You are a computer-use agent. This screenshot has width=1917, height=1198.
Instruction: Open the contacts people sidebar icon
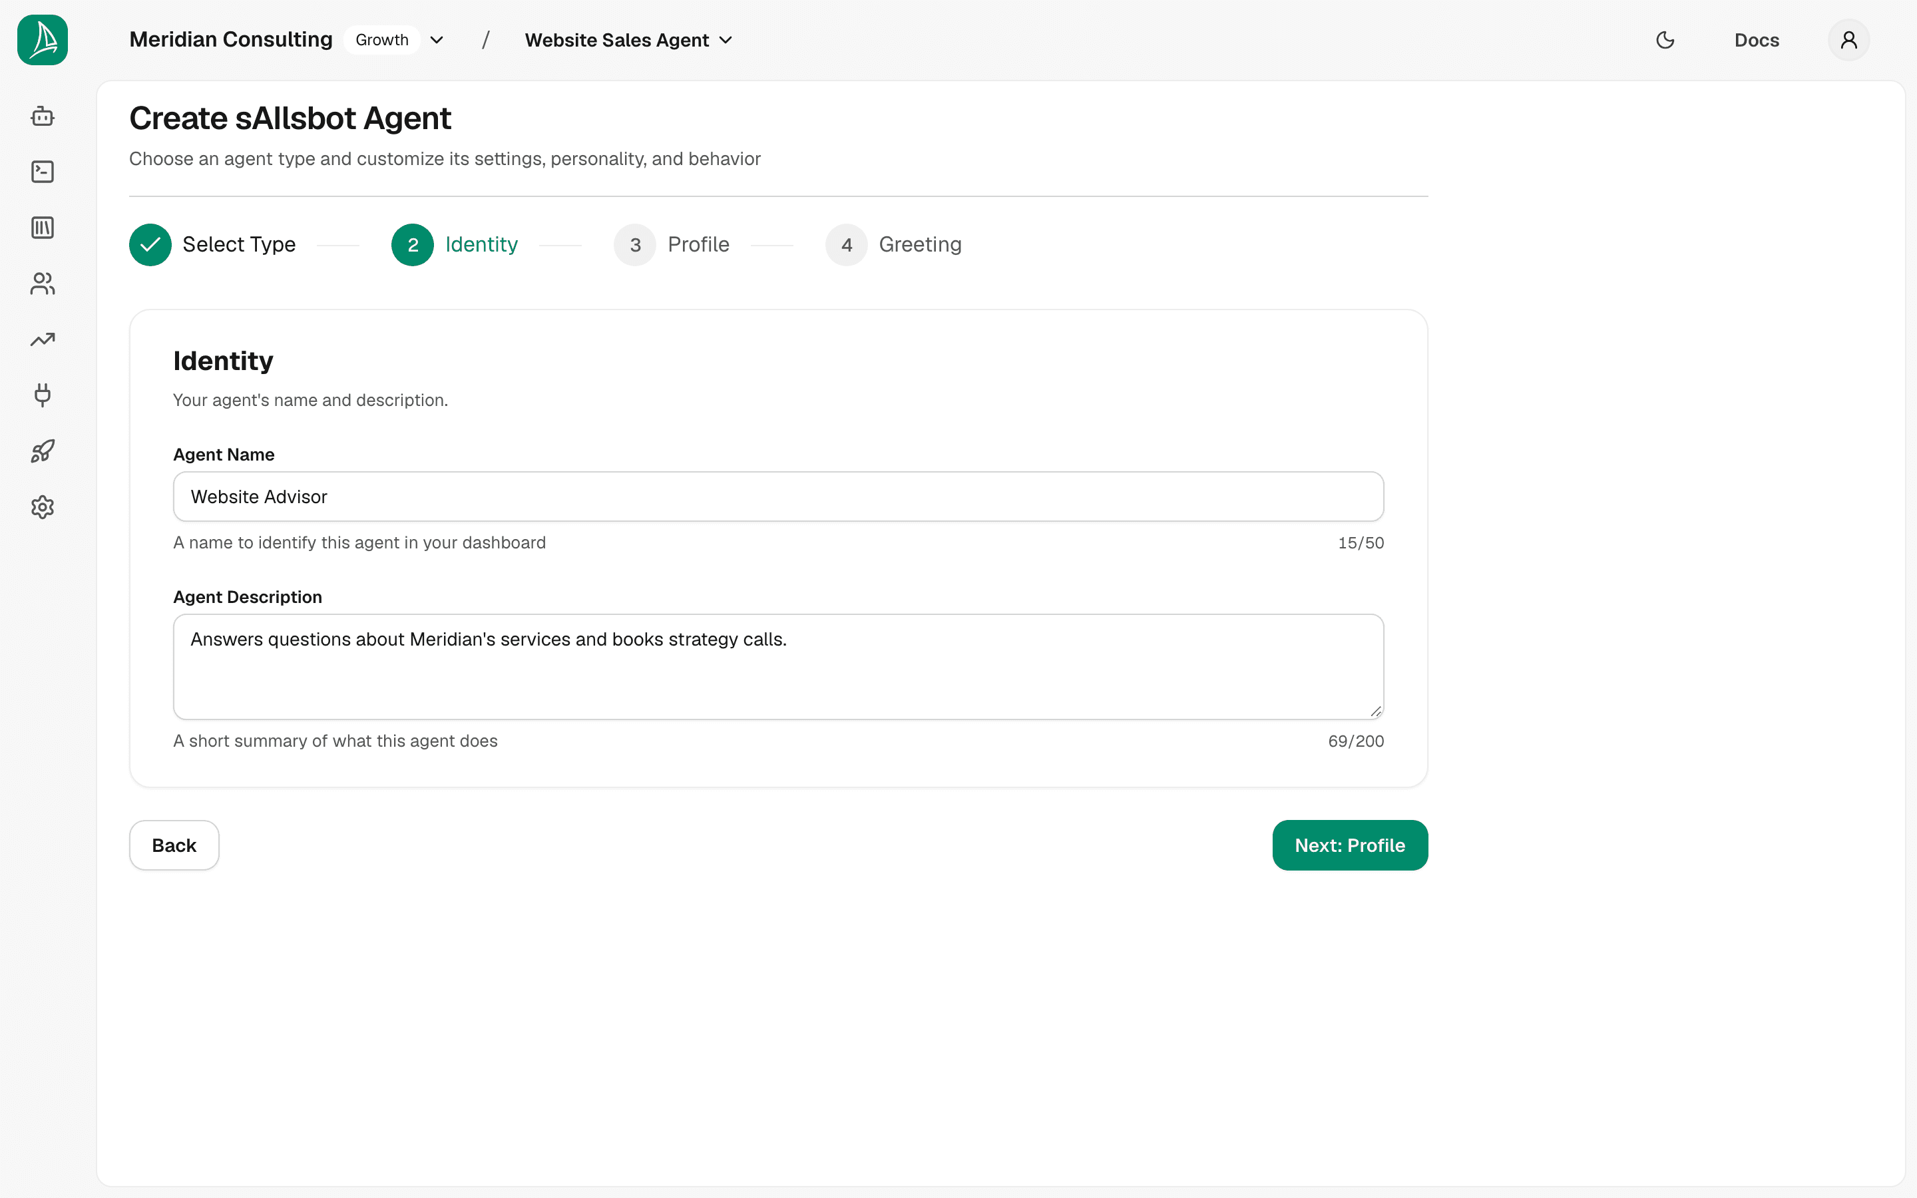coord(43,284)
